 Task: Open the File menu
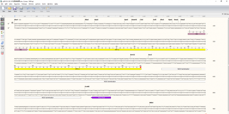(x=2, y=4)
